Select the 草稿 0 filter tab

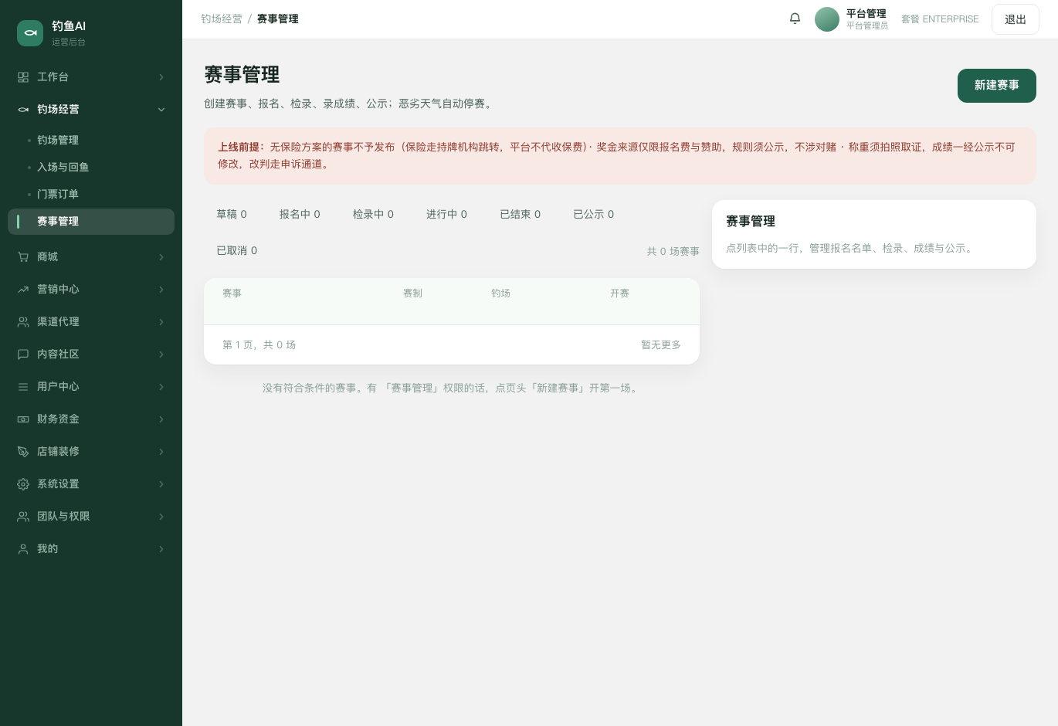click(232, 215)
